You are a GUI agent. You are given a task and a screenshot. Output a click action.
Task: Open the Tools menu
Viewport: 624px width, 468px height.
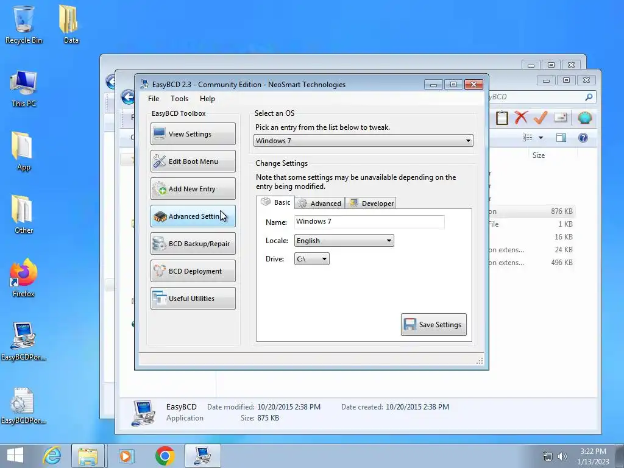180,98
